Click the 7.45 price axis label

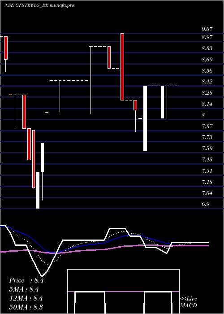pyautogui.click(x=207, y=160)
